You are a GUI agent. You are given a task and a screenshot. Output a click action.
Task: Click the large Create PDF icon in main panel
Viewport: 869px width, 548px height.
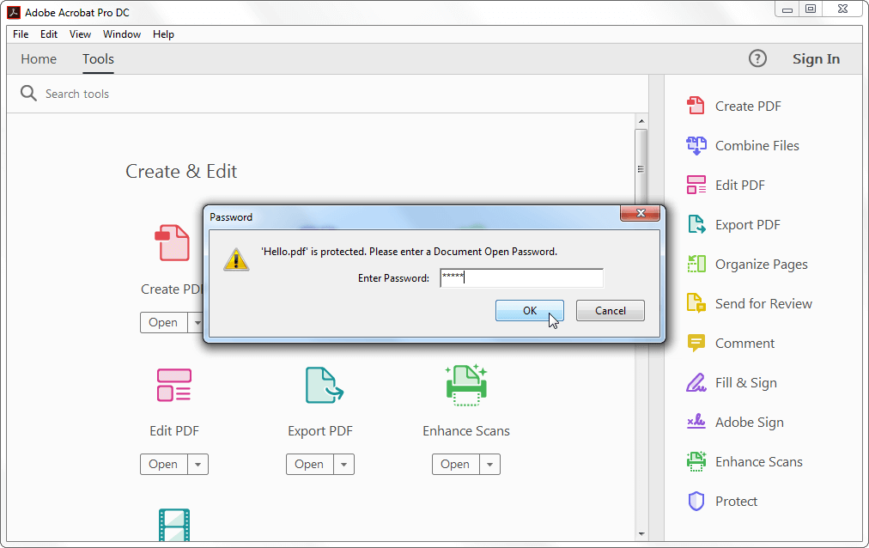click(173, 243)
